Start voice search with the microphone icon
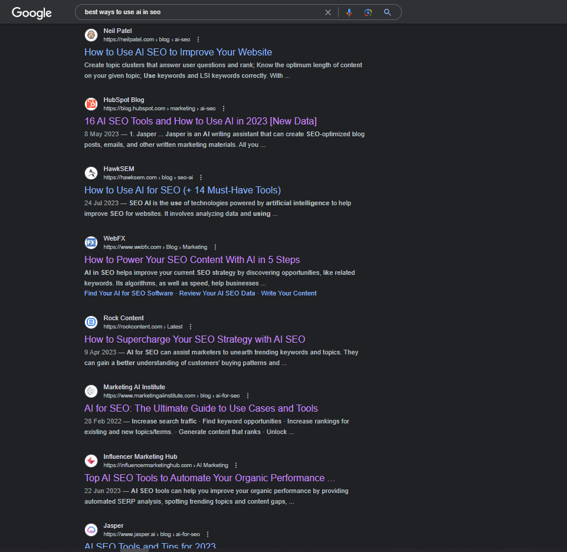The image size is (567, 552). (x=349, y=12)
